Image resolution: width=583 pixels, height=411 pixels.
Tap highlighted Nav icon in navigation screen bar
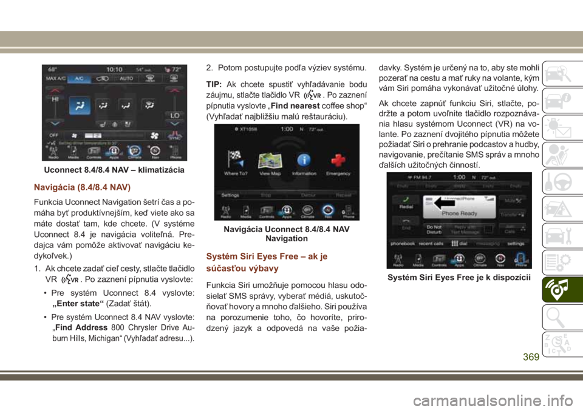tap(327, 211)
